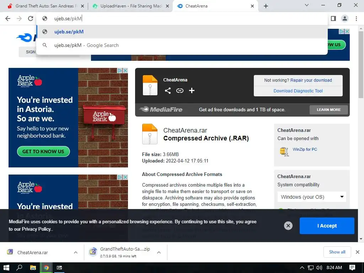Click the Download Diagnostic Tool link
Screen dimensions: 364x273
click(x=298, y=91)
